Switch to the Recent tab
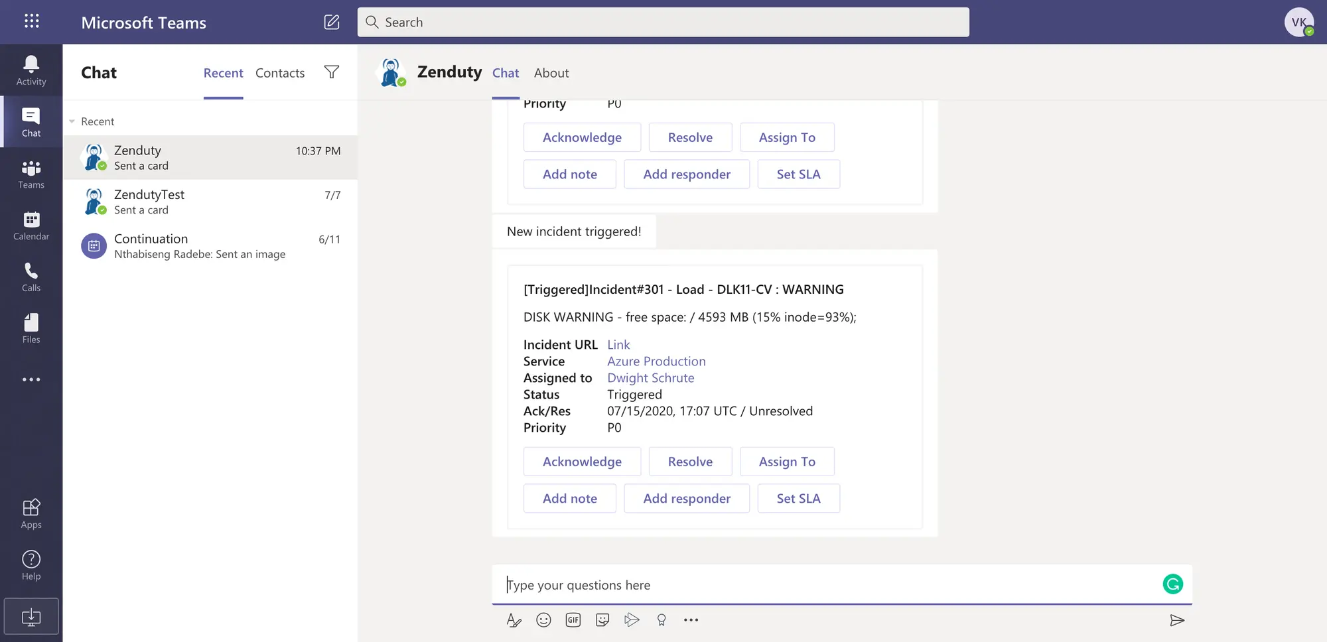Viewport: 1327px width, 642px height. (223, 73)
